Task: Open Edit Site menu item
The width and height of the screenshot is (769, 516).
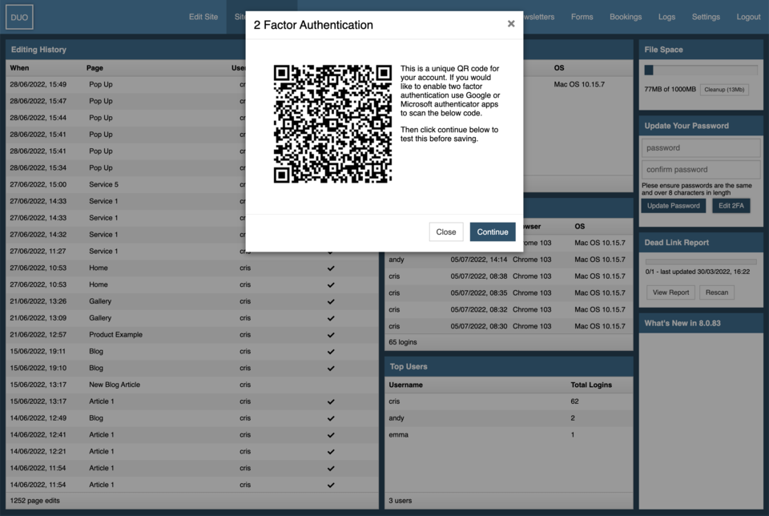Action: [x=203, y=17]
